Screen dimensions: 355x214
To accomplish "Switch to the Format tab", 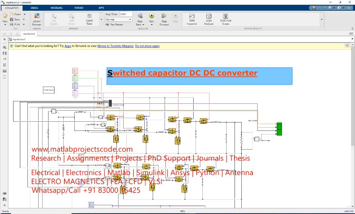I will pos(79,8).
